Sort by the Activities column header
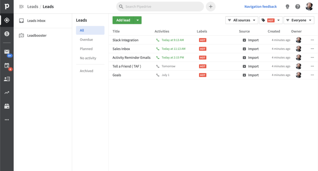The image size is (318, 171). 162,31
